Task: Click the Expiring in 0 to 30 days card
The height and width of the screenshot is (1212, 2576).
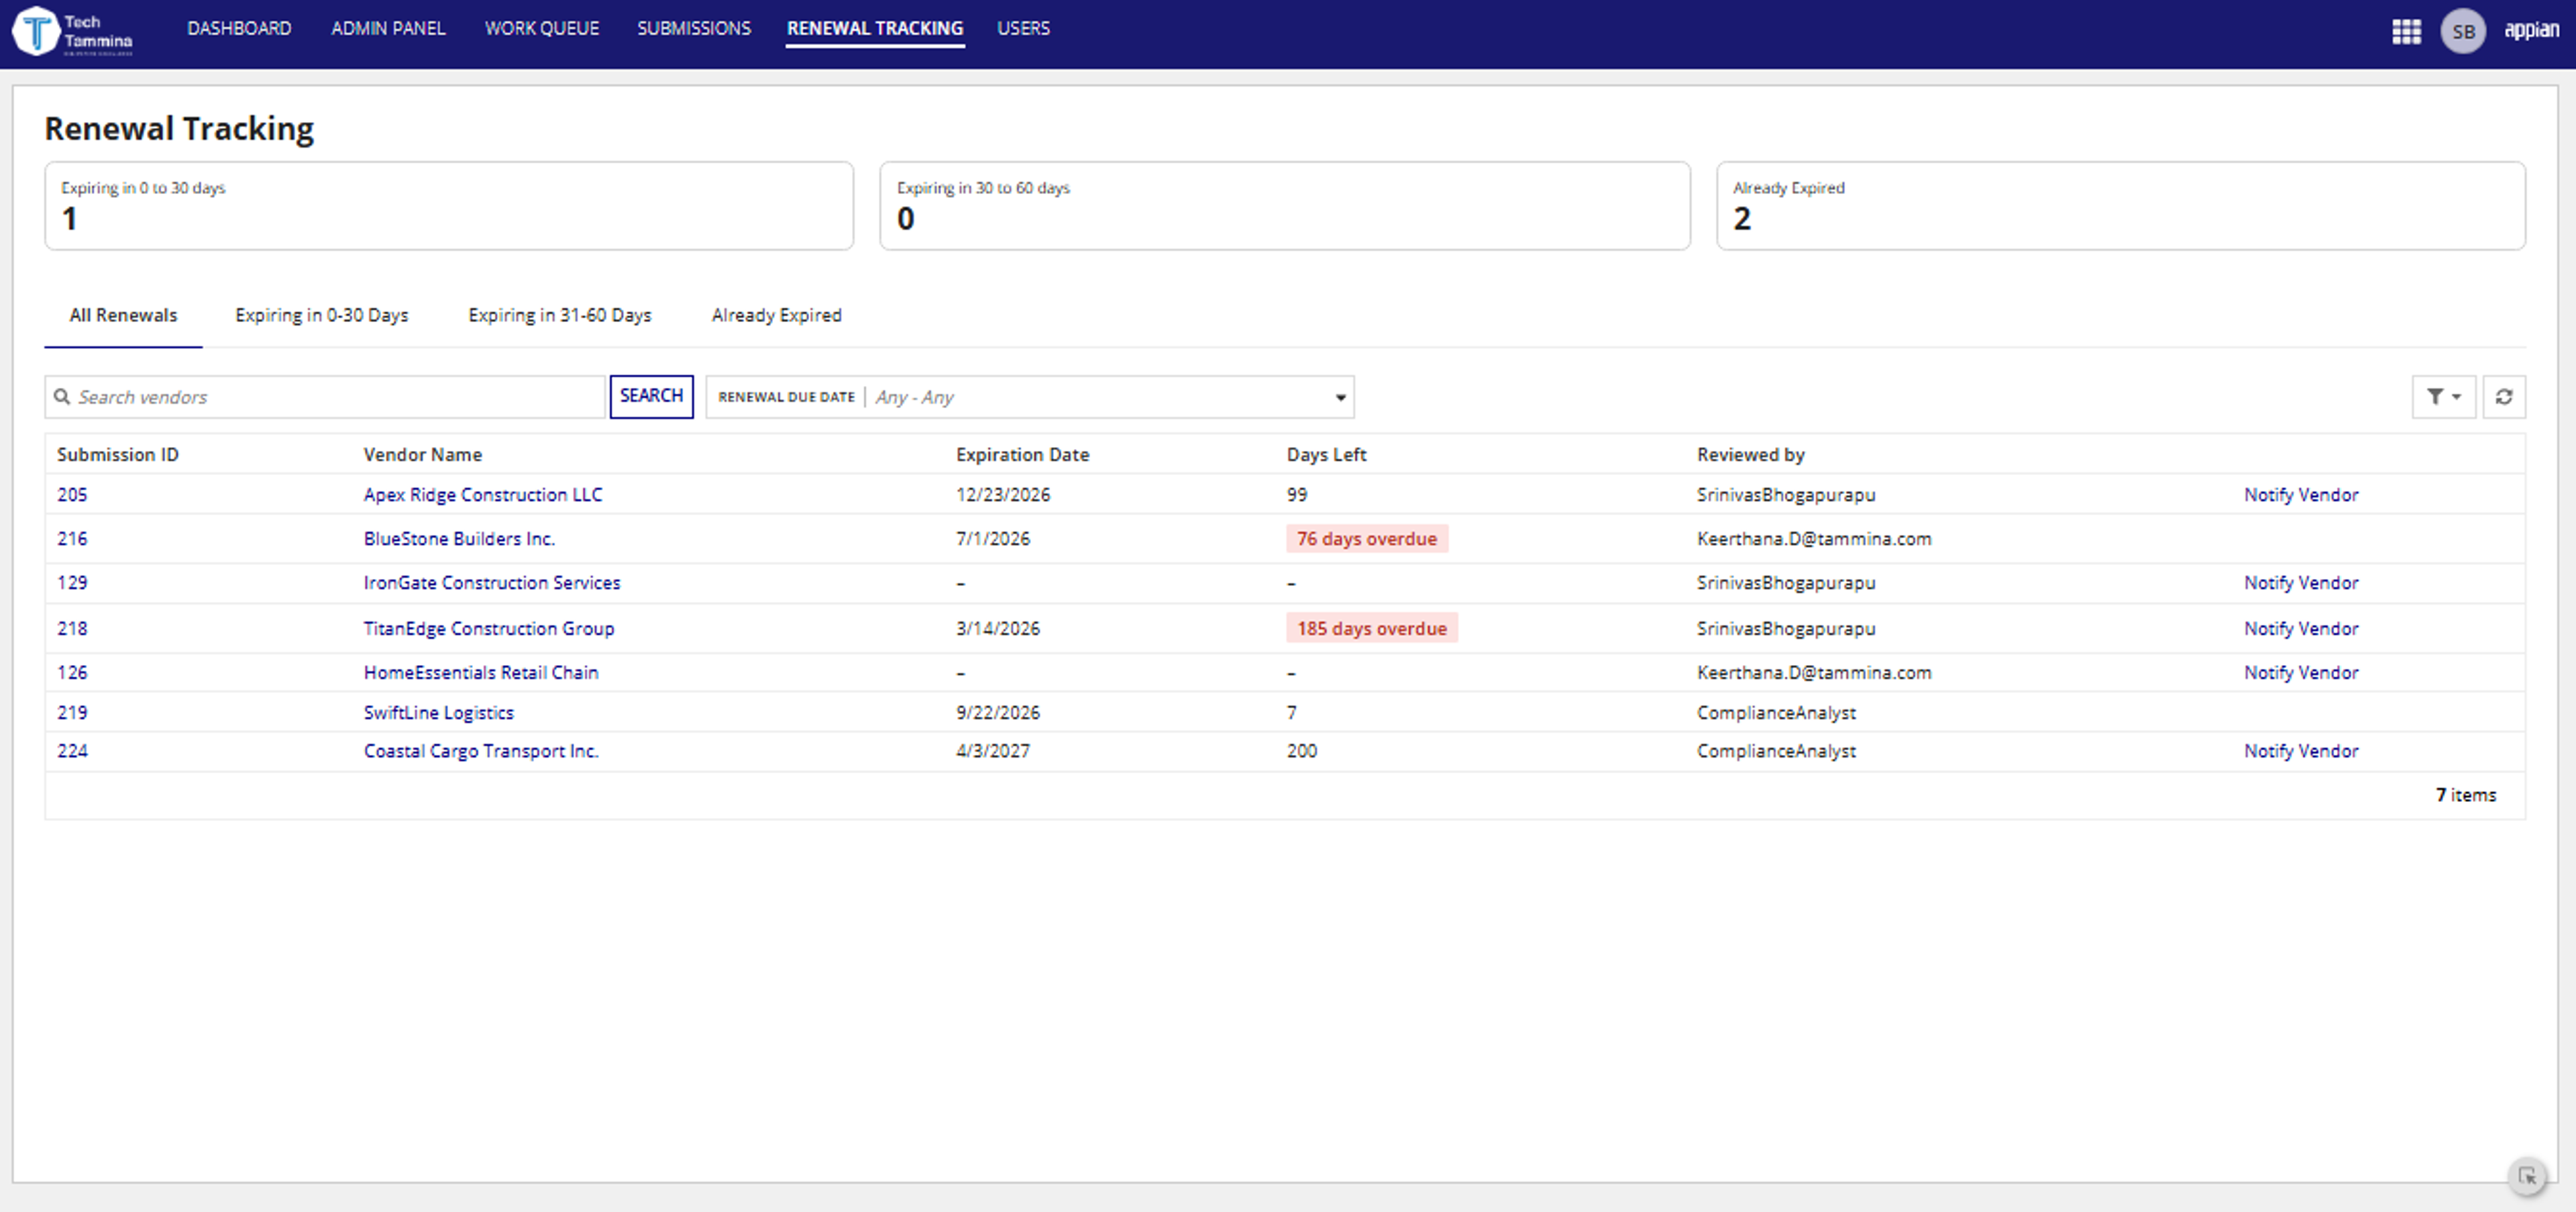Action: coord(449,206)
